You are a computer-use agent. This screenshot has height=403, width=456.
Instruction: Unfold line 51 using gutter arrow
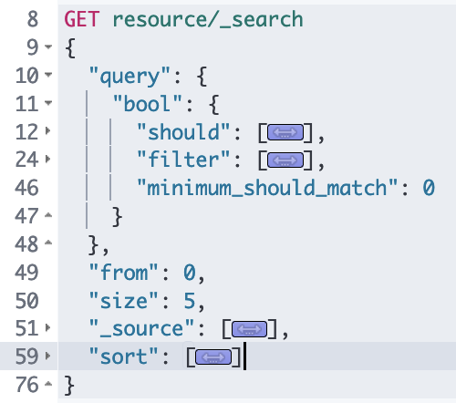click(47, 327)
